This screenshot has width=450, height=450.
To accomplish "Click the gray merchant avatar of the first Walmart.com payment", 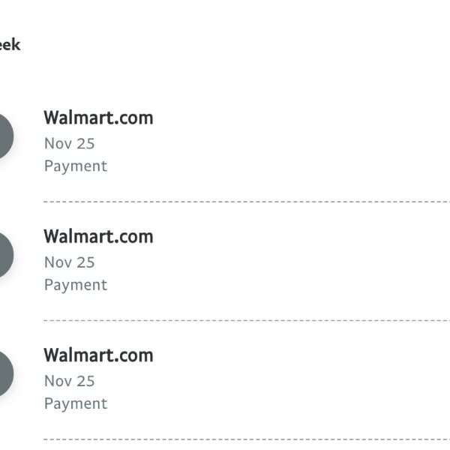I will coord(4,136).
